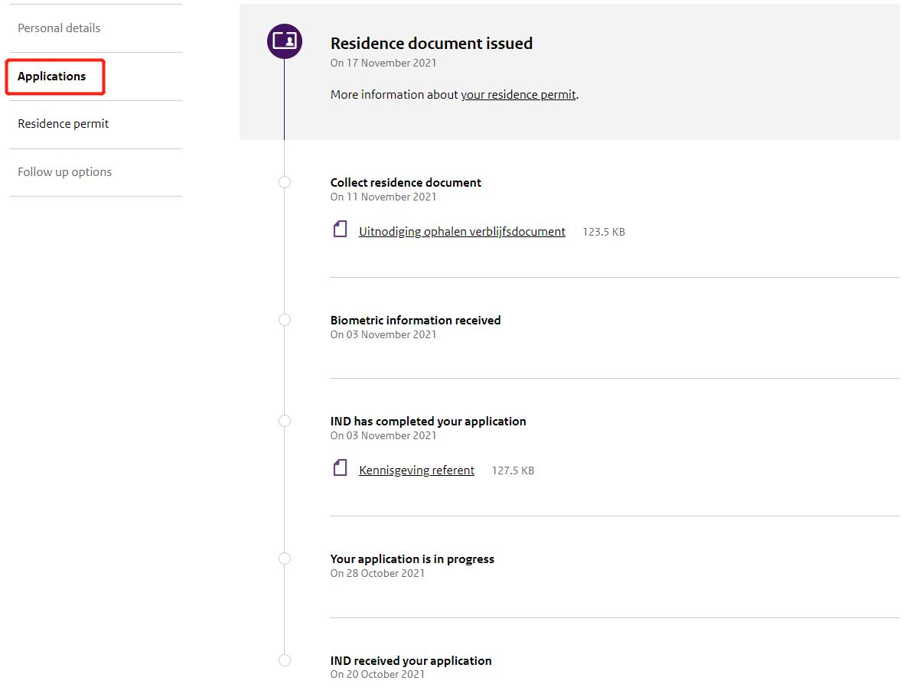Click timeline circle for IND has completed application
The height and width of the screenshot is (697, 903).
pyautogui.click(x=285, y=421)
